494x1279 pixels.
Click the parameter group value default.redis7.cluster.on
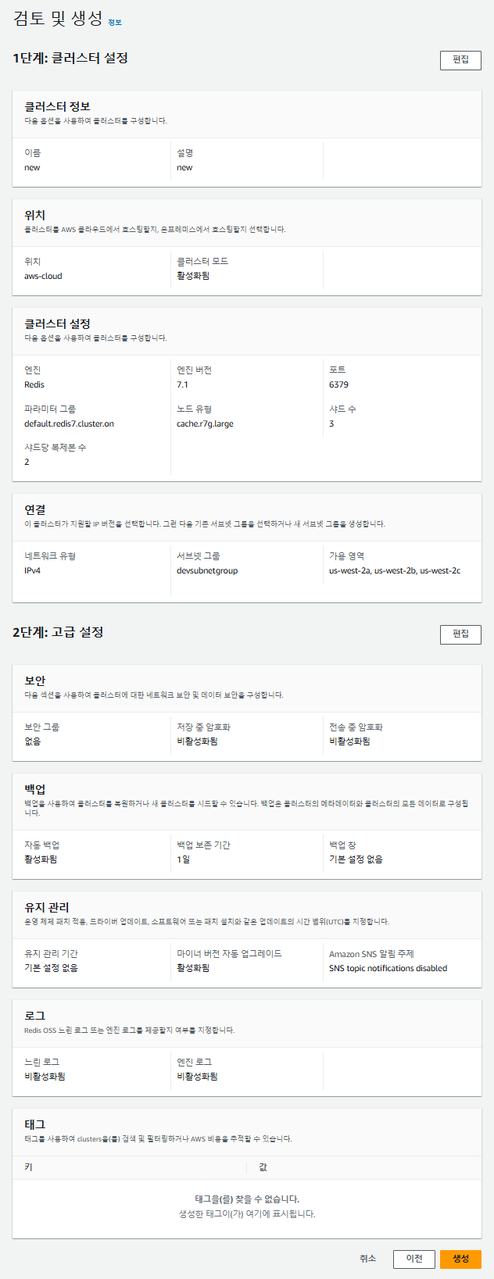pyautogui.click(x=69, y=423)
